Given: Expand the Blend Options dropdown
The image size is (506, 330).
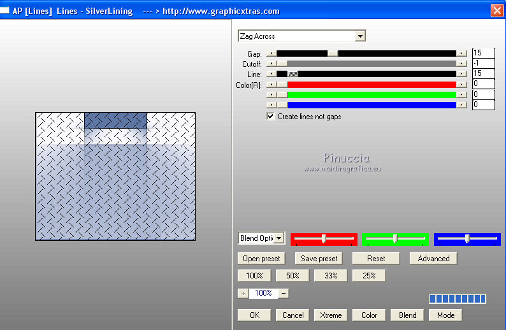Looking at the screenshot, I should coord(279,238).
